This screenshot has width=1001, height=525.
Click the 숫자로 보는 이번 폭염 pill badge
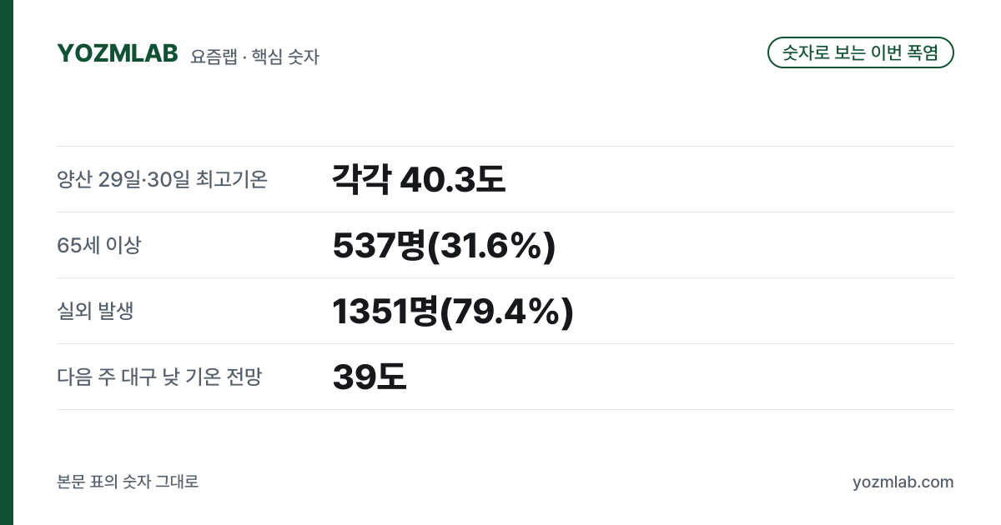coord(860,52)
